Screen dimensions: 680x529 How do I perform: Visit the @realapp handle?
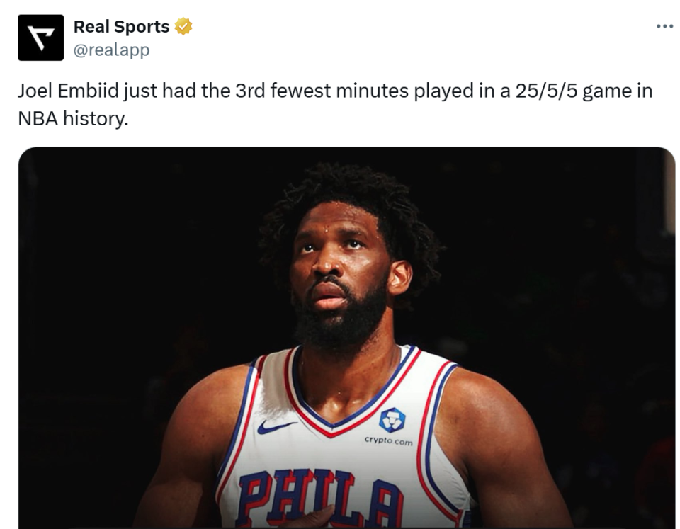[x=111, y=50]
